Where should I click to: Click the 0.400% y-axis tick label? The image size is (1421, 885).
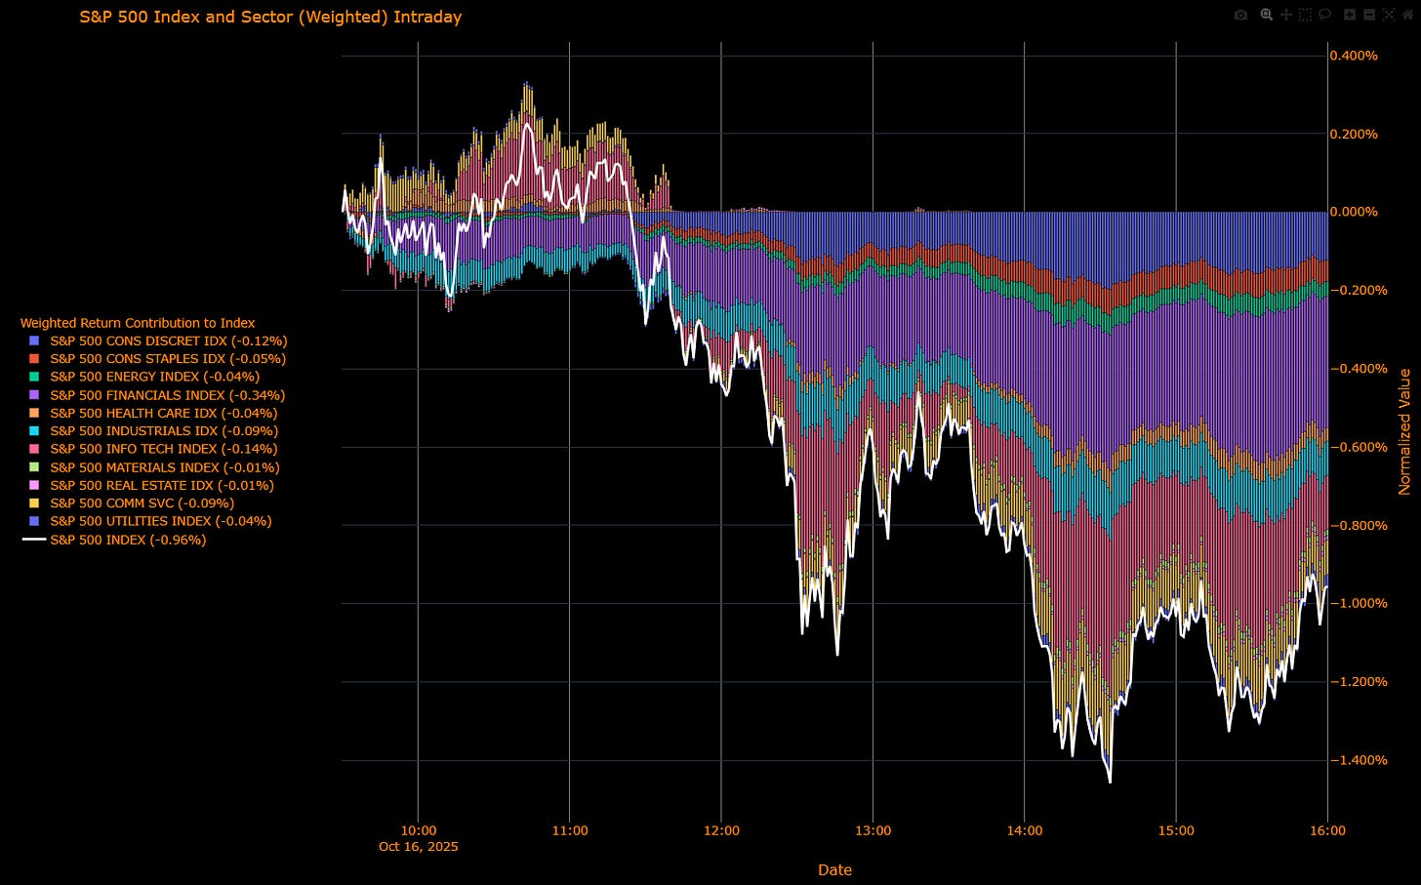click(x=1355, y=56)
